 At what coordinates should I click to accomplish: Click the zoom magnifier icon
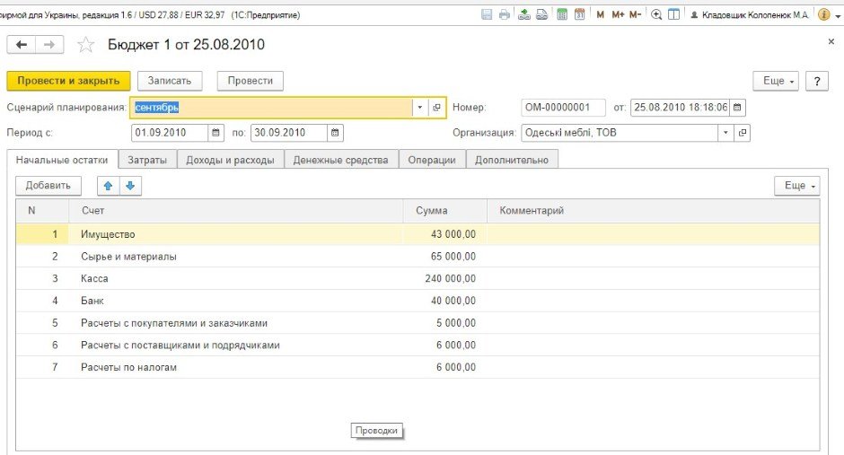pyautogui.click(x=656, y=15)
